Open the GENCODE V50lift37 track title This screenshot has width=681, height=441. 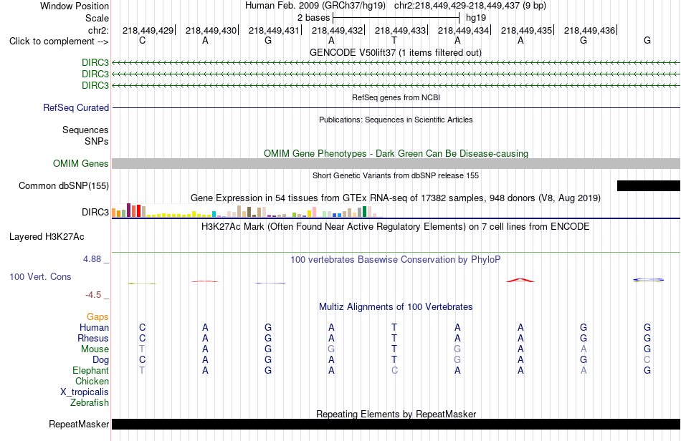coord(396,52)
